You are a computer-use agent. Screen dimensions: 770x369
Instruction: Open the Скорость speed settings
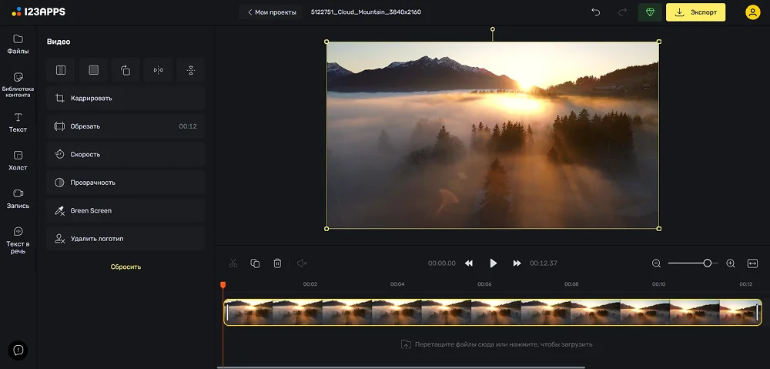[126, 154]
